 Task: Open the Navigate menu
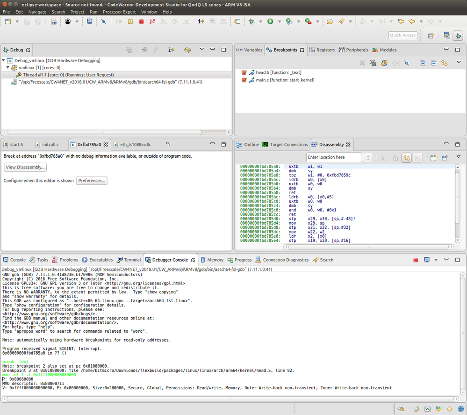coord(37,12)
